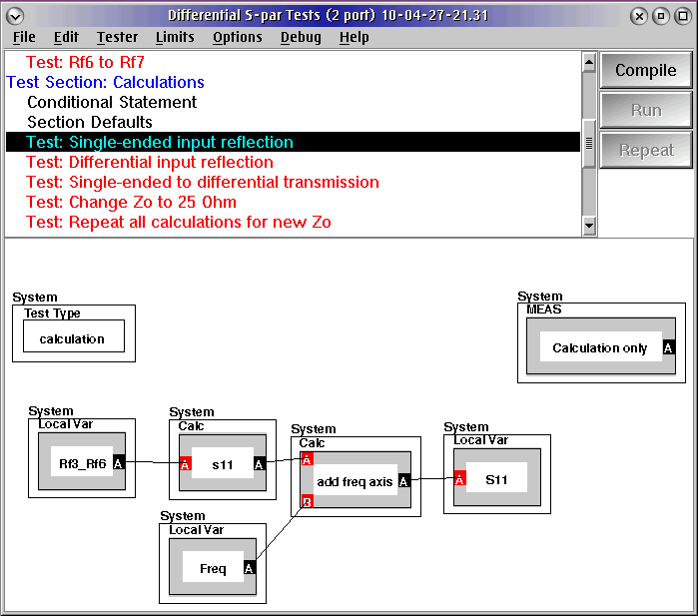
Task: Click black output port A of s11
Action: pyautogui.click(x=260, y=464)
